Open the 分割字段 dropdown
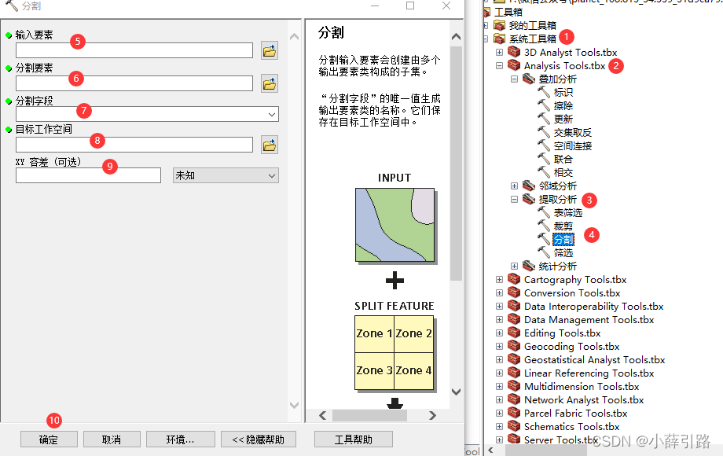Viewport: 723px width, 456px height. coord(272,114)
